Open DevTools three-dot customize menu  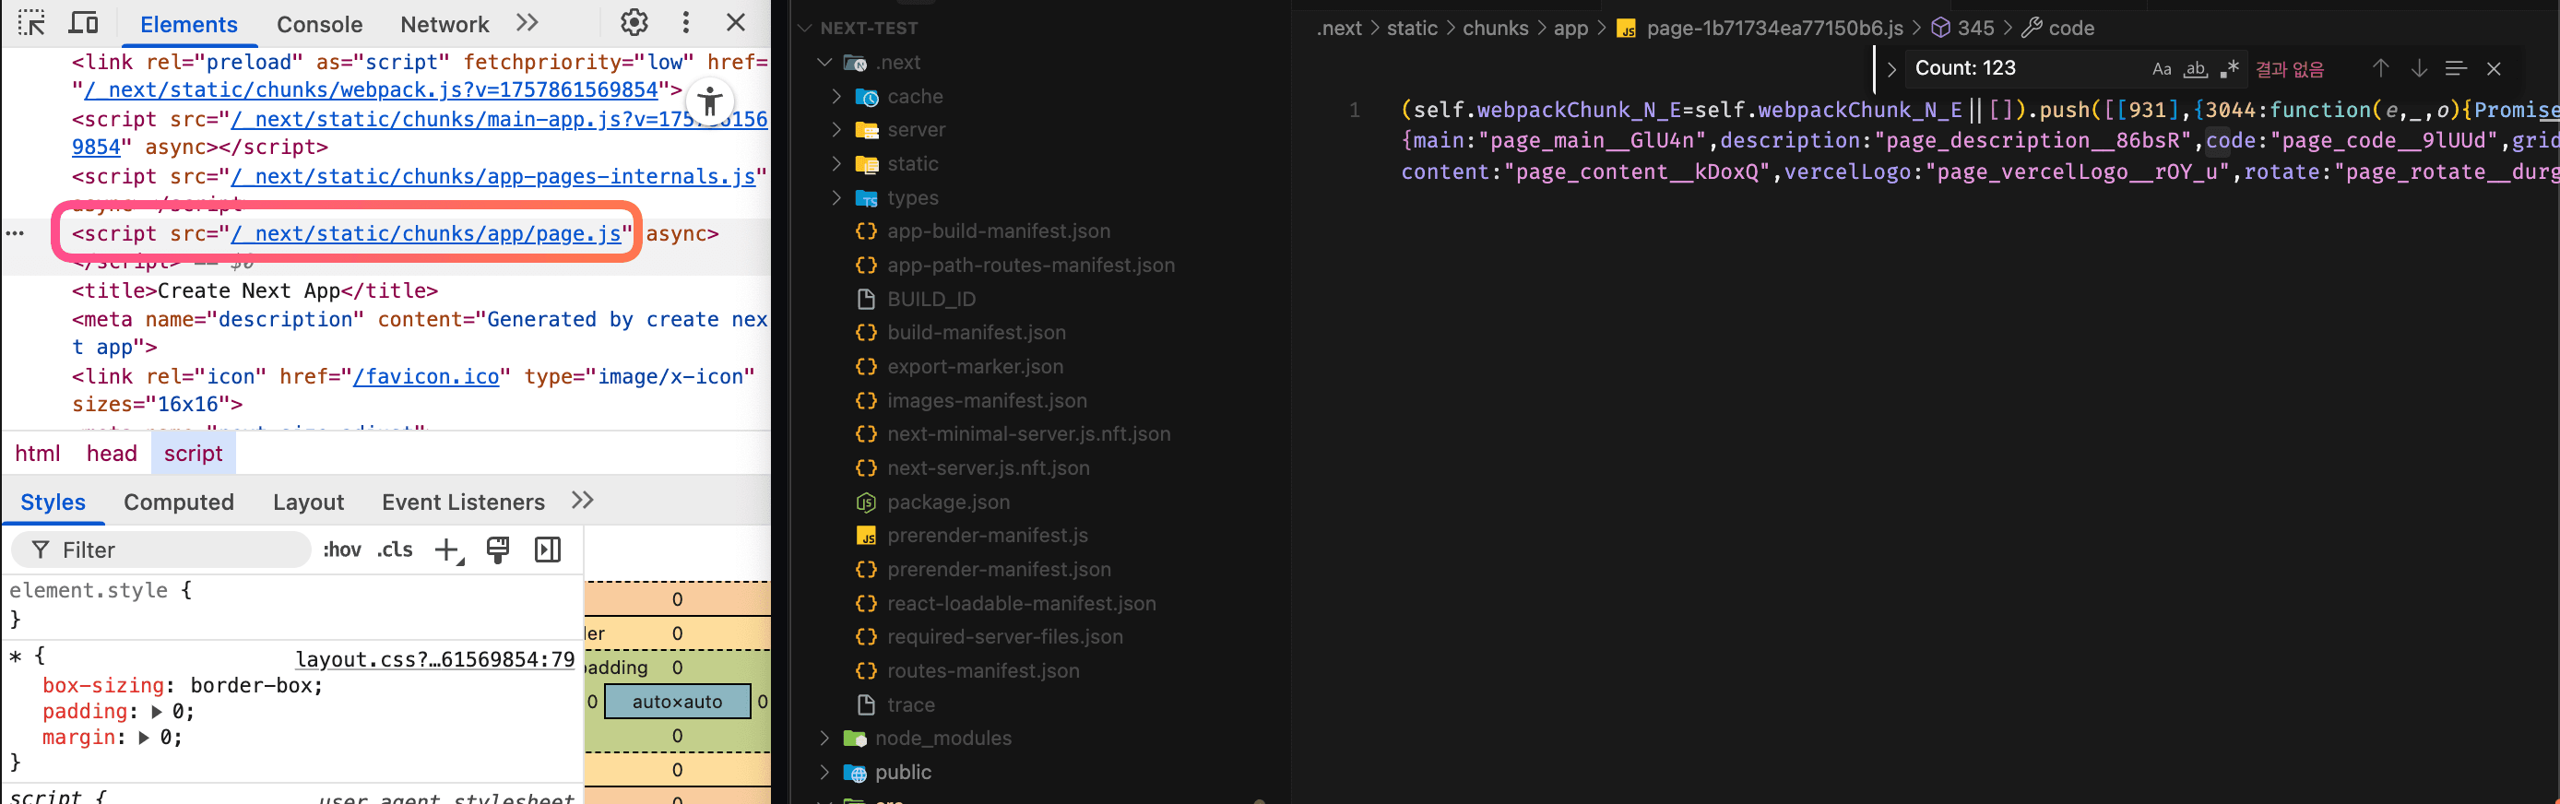(x=684, y=23)
